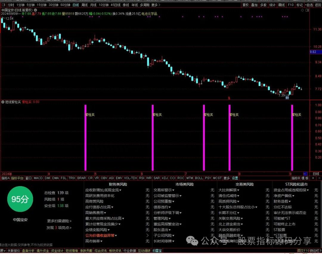Viewport: 322px width, 254px height.
Task: Click the 日线 label at axis right end
Action: click(x=316, y=174)
